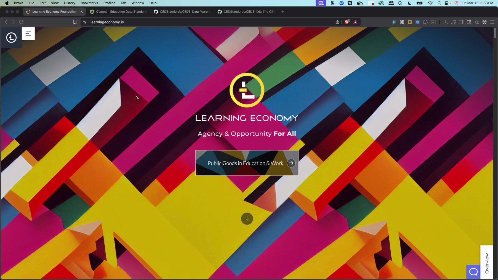
Task: Open the Overview side tab
Action: click(487, 262)
